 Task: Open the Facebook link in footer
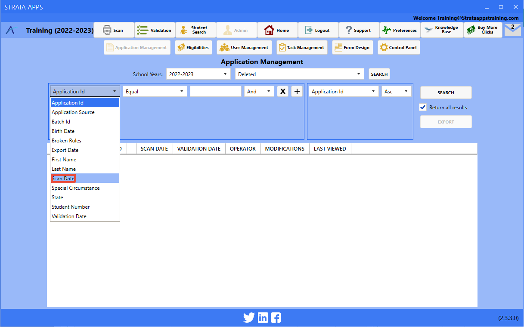coord(276,318)
